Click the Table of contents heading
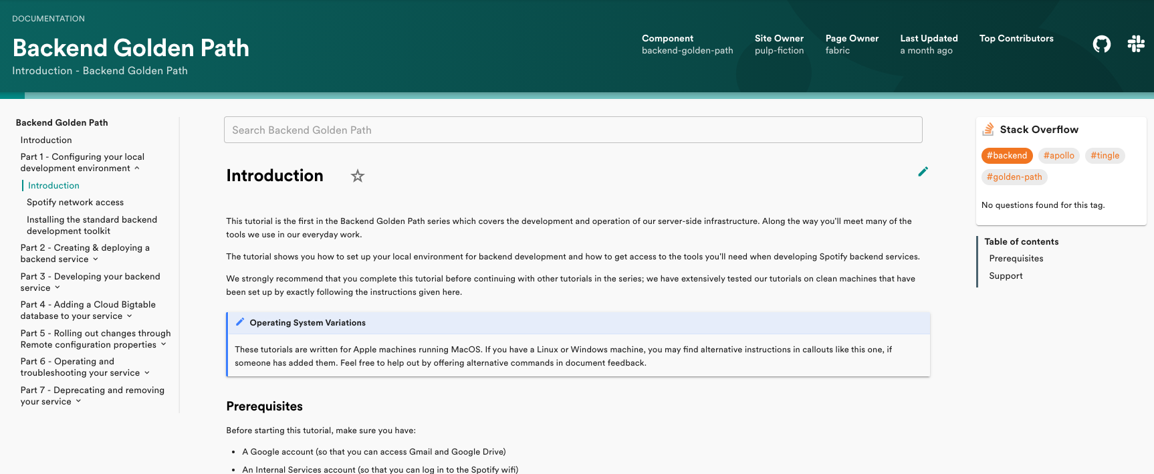1154x474 pixels. pyautogui.click(x=1021, y=242)
